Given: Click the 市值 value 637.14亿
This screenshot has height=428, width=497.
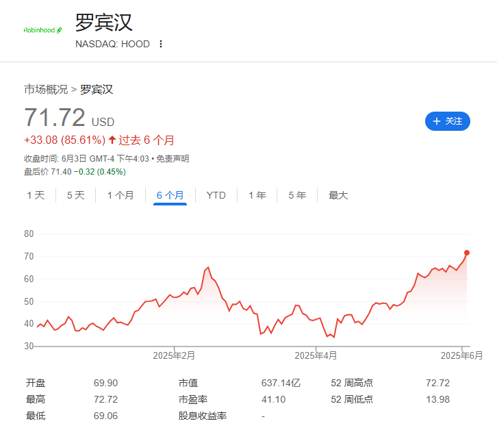Looking at the screenshot, I should point(281,383).
